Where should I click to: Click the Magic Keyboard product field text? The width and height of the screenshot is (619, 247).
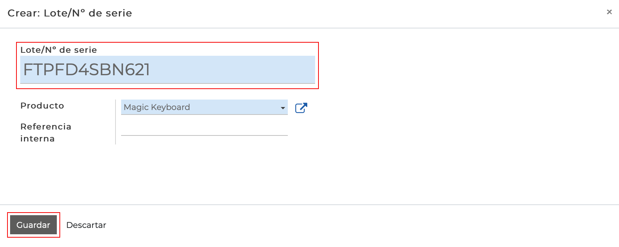[x=157, y=107]
